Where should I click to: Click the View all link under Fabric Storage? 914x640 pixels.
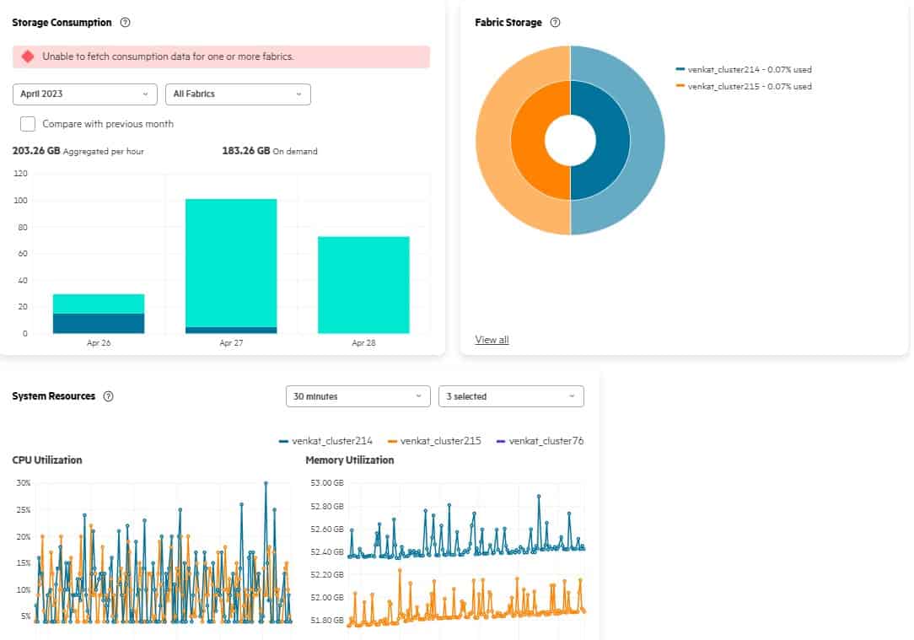click(492, 340)
